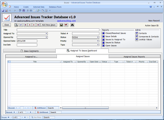This screenshot has height=120, width=164.
Task: Switch to the Assigned Issues Reports tab
Action: 134,57
